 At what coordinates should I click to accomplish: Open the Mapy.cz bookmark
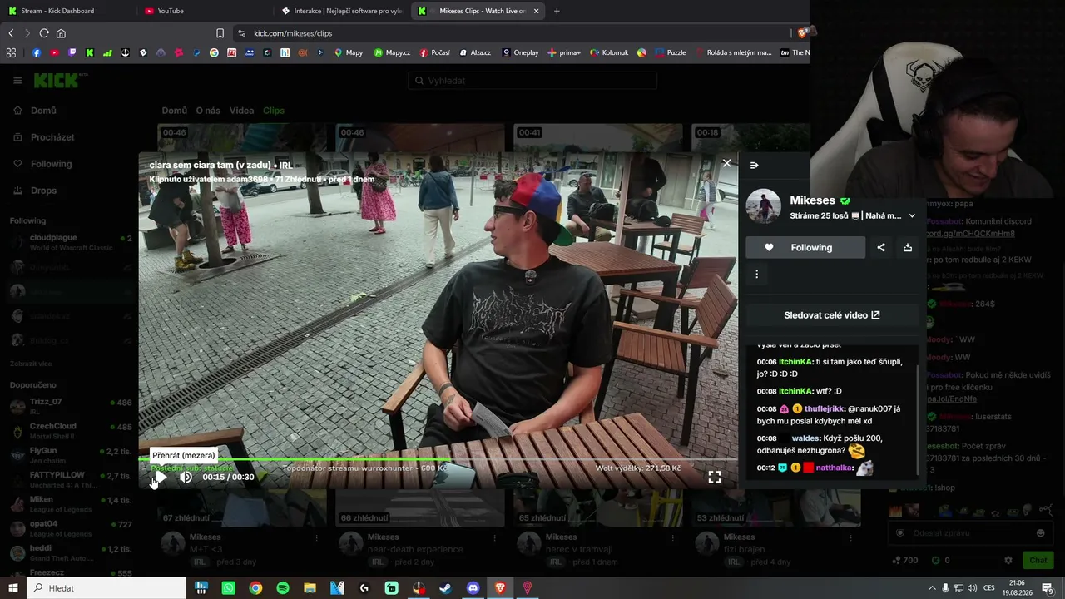(392, 52)
